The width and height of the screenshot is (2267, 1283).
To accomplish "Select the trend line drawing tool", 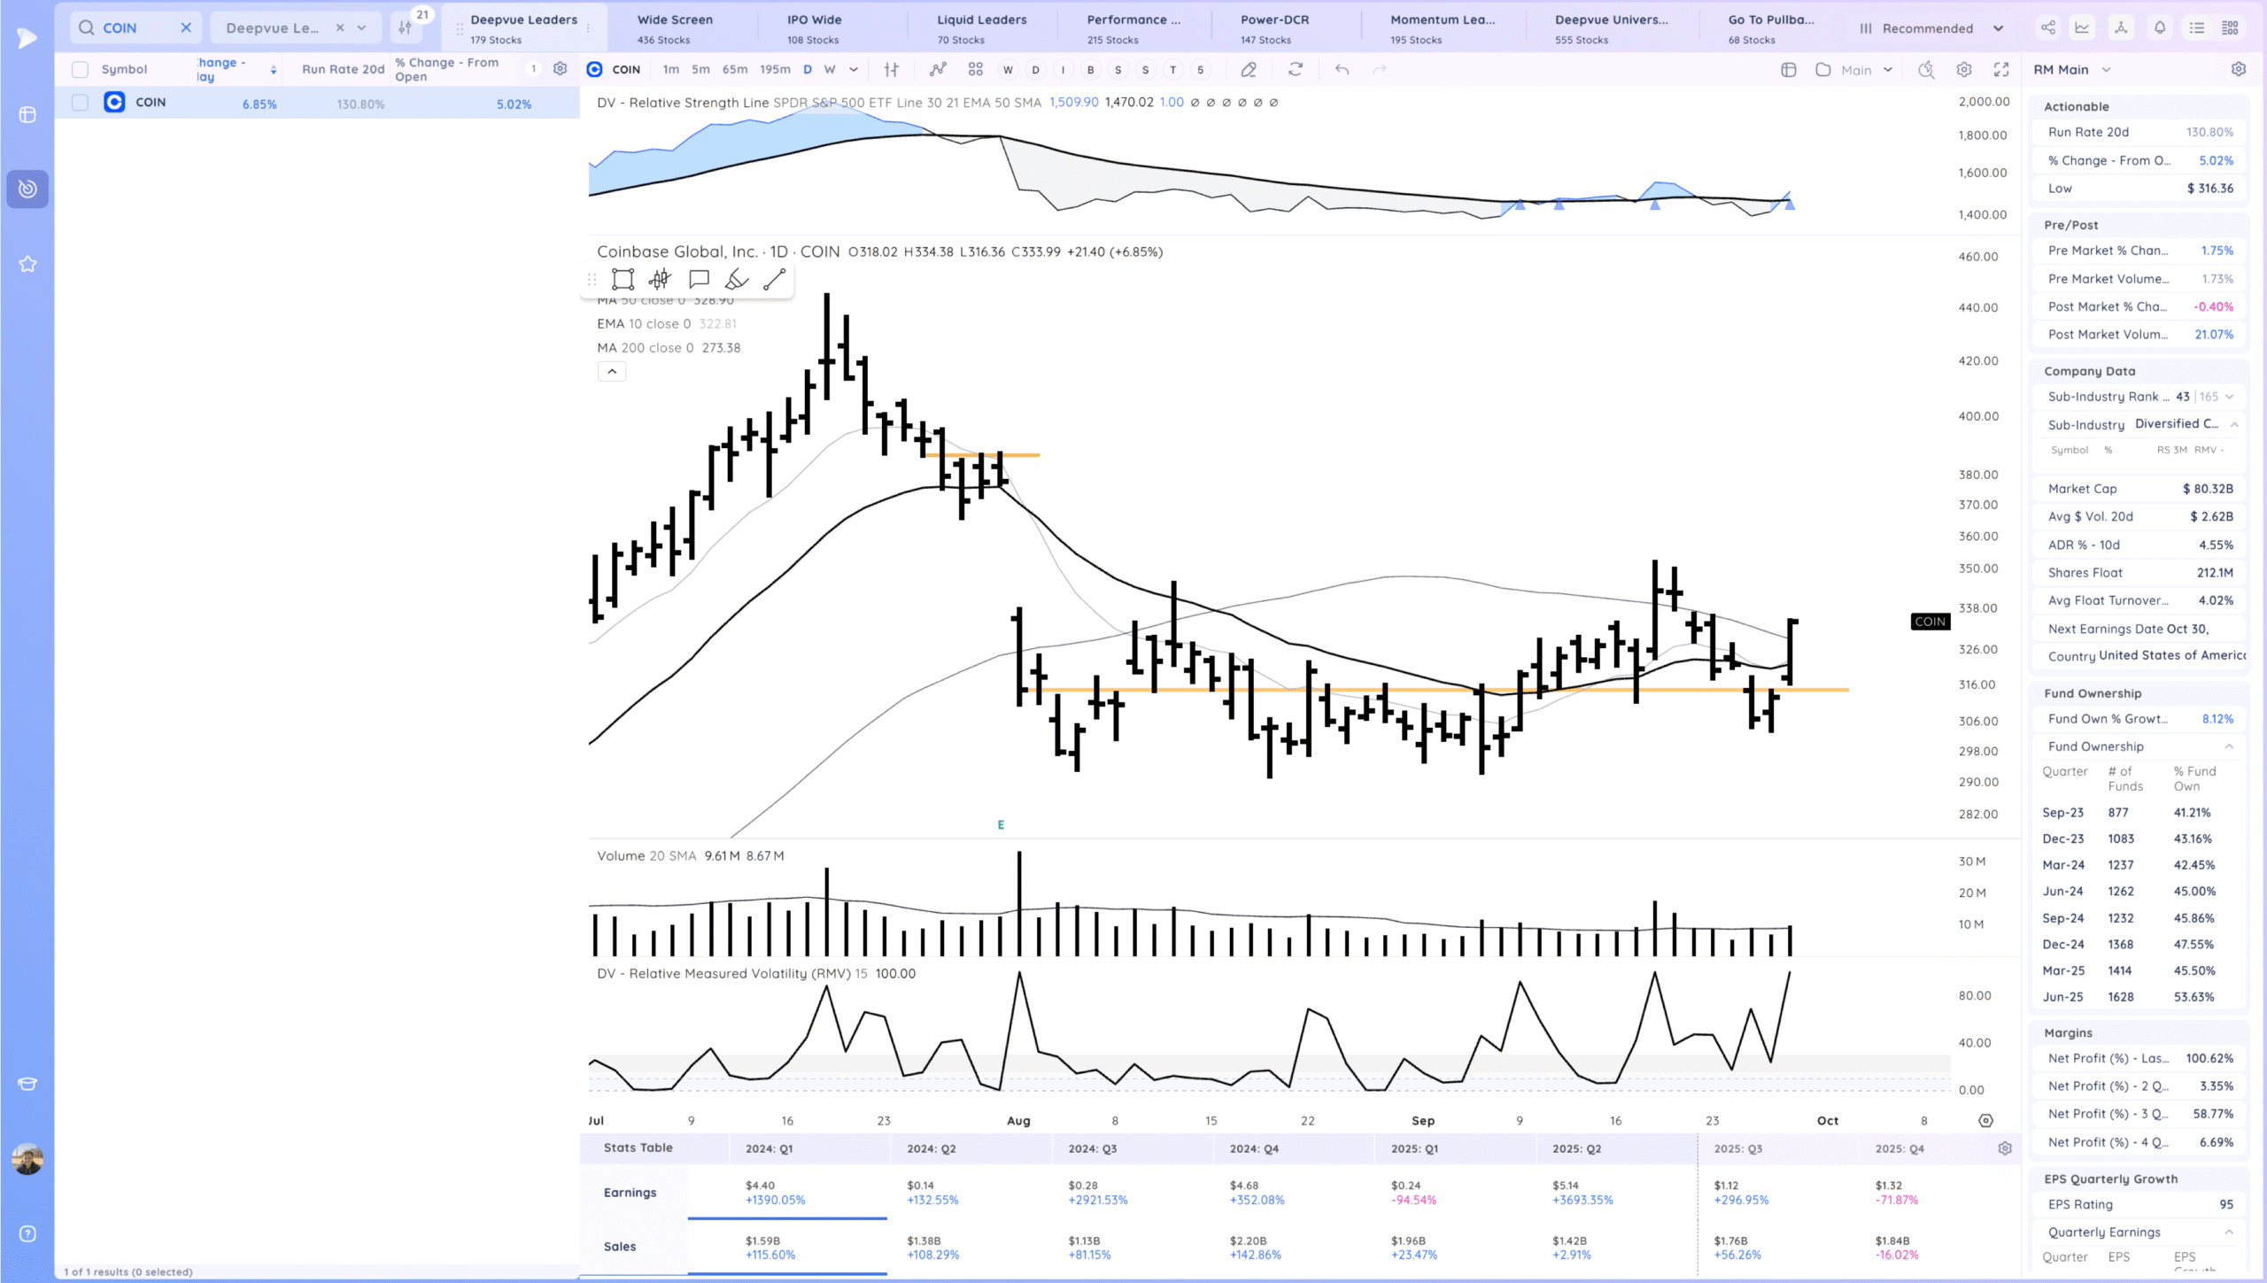I will [775, 280].
